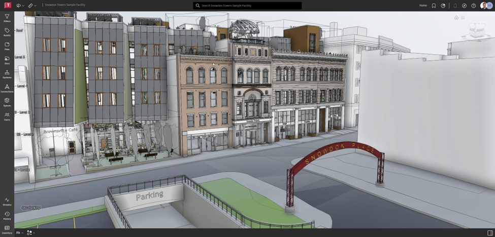The image size is (495, 237).
Task: Open the Files panel
Action: (7, 46)
